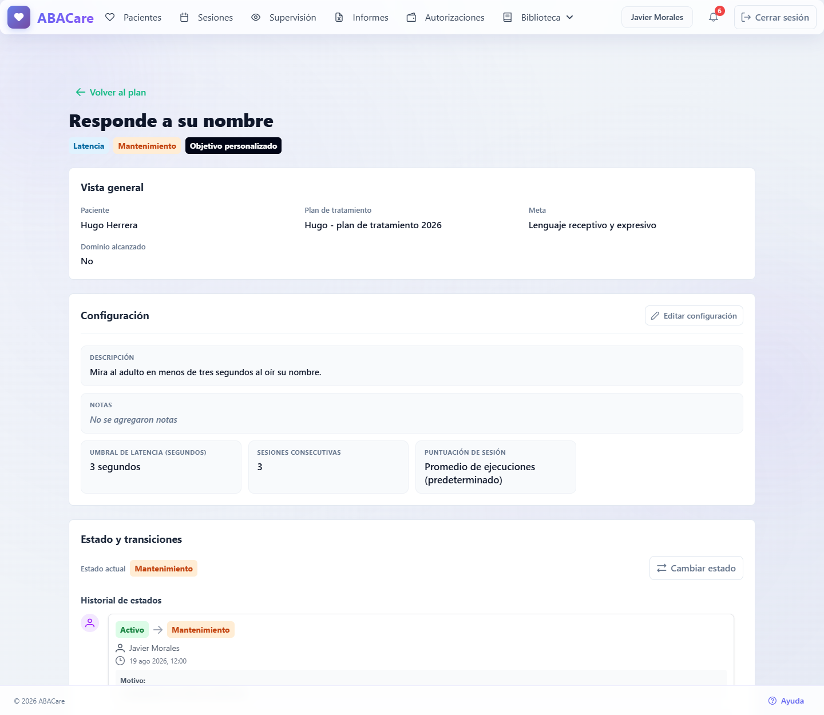Viewport: 824px width, 715px height.
Task: Click the spreadsheet file icon beside Informes
Action: 339,17
